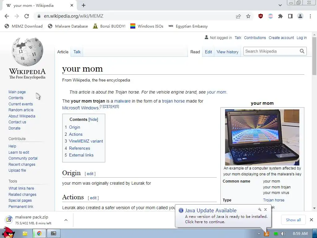
Task: Open a new tab with the plus button
Action: pyautogui.click(x=84, y=6)
